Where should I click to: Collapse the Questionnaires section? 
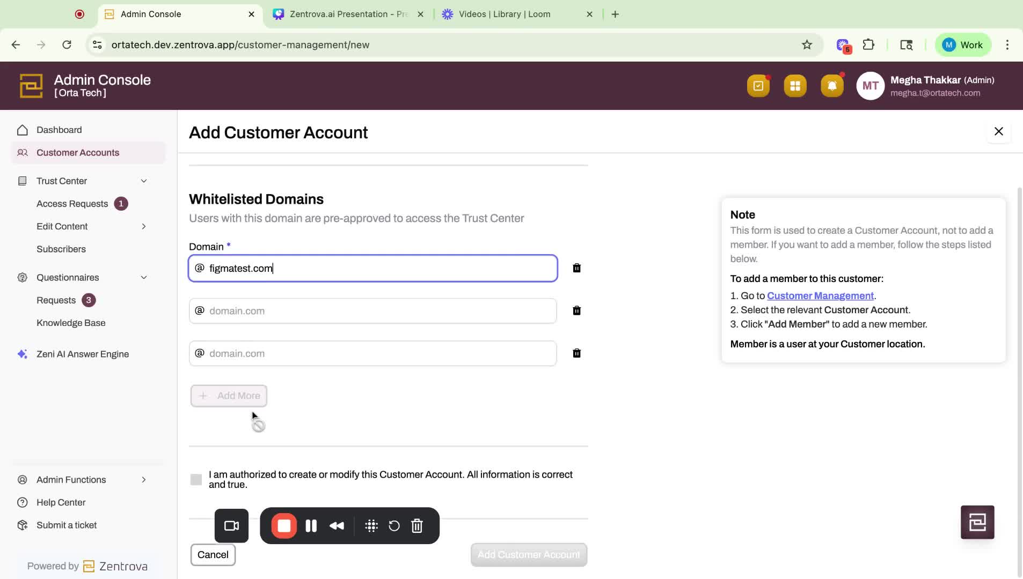click(143, 278)
